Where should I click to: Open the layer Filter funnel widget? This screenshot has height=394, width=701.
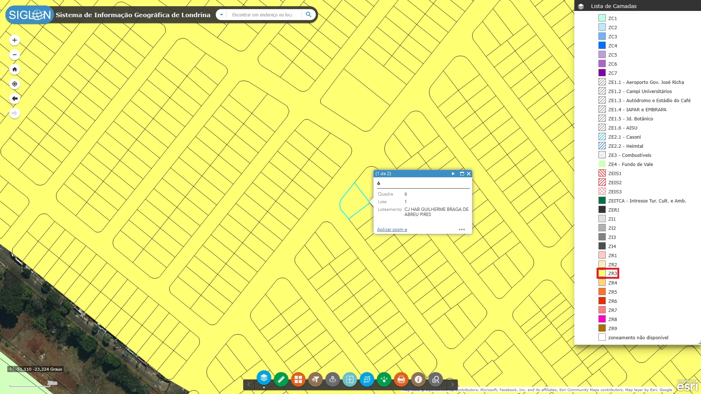[x=315, y=379]
